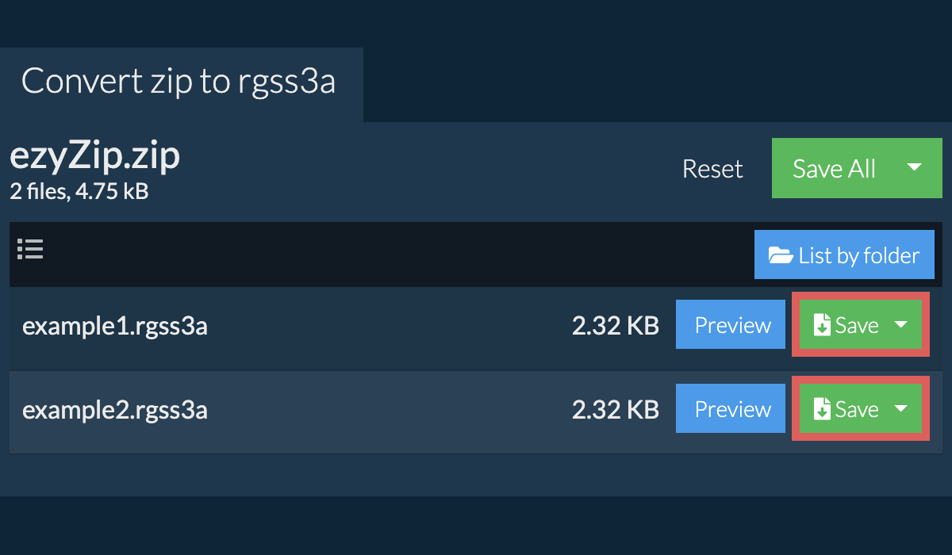Save all converted files
952x555 pixels.
pos(834,168)
